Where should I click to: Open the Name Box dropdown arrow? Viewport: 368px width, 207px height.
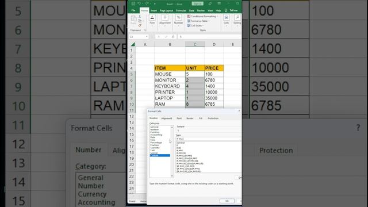click(147, 37)
